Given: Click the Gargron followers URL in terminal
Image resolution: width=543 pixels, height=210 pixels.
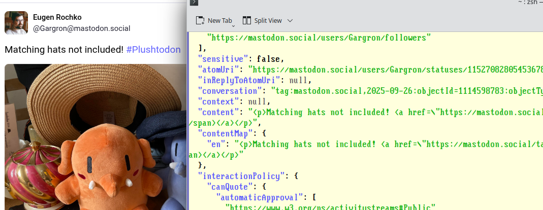Looking at the screenshot, I should tap(320, 38).
